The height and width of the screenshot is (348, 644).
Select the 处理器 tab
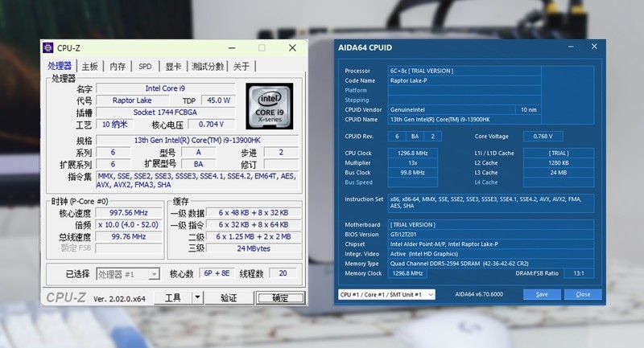60,66
